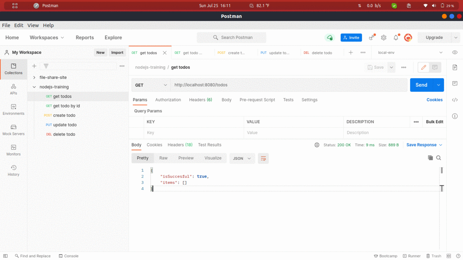Open the View menu
This screenshot has width=463, height=260.
pyautogui.click(x=33, y=25)
